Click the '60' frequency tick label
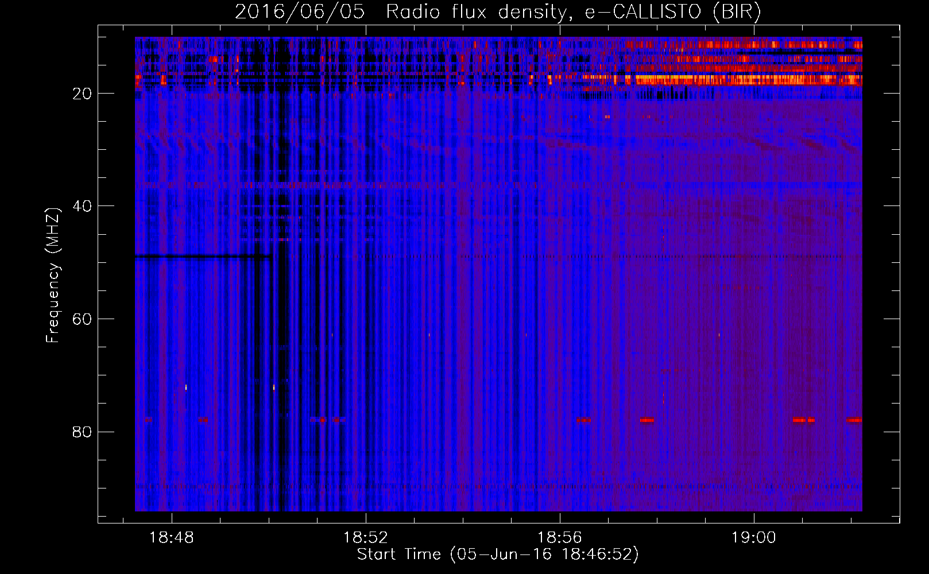Viewport: 929px width, 574px height. (83, 319)
